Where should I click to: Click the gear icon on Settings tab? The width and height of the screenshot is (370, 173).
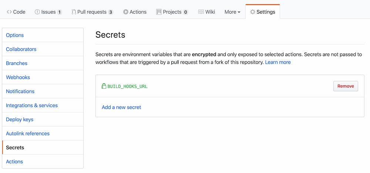pos(252,12)
